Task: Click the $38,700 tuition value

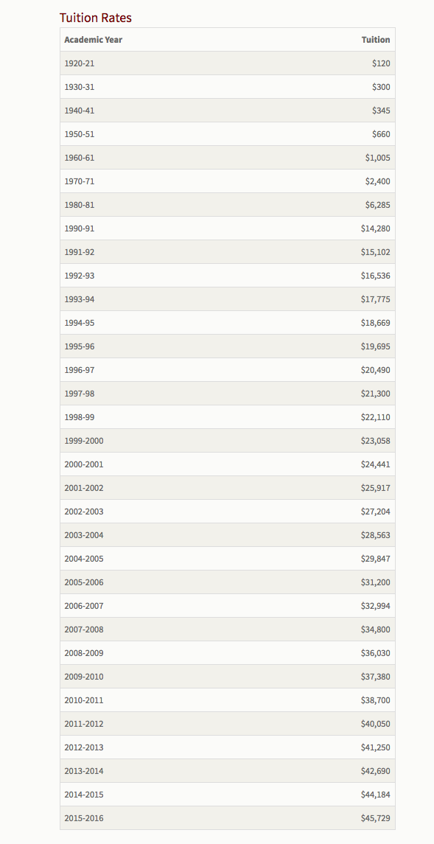Action: 375,700
